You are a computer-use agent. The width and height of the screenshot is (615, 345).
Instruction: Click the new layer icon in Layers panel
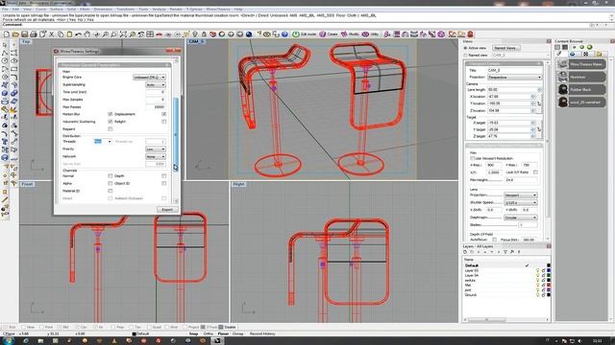[465, 252]
